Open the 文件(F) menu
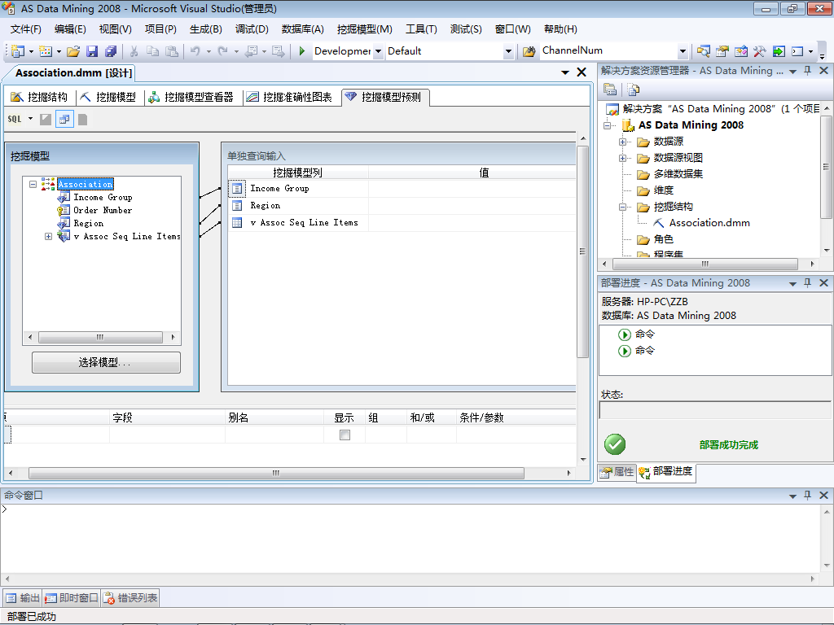The width and height of the screenshot is (834, 625). coord(25,29)
